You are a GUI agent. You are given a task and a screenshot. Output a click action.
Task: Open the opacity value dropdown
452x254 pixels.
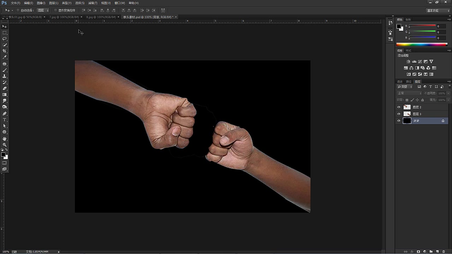click(448, 93)
